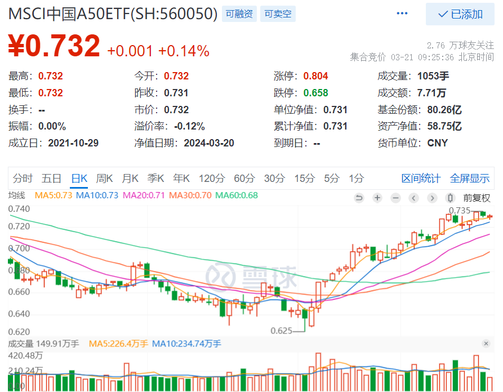This screenshot has height=392, width=503.
Task: Select the 日K chart tab
Action: point(79,178)
